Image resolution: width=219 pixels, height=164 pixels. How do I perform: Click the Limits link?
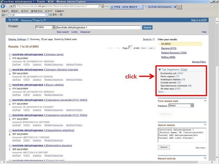pos(74,32)
